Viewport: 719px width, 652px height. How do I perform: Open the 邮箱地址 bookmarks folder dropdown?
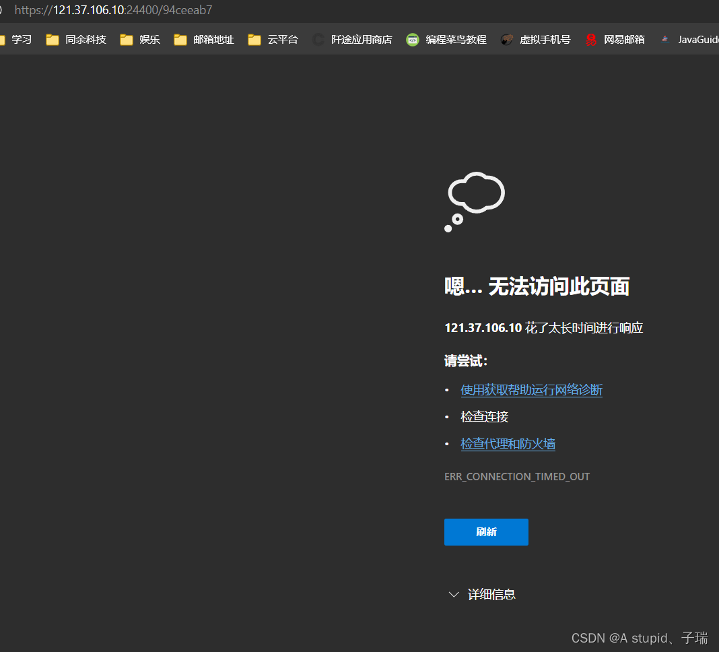coord(180,40)
